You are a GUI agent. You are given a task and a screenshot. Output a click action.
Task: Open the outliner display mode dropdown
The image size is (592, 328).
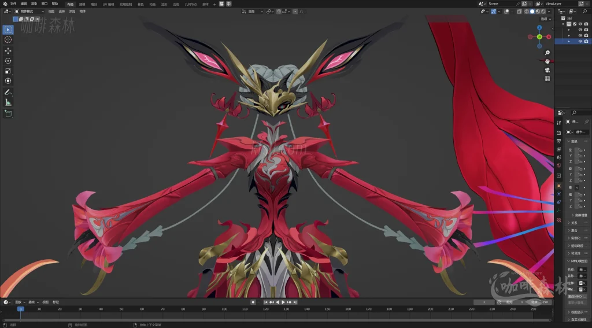pos(562,12)
